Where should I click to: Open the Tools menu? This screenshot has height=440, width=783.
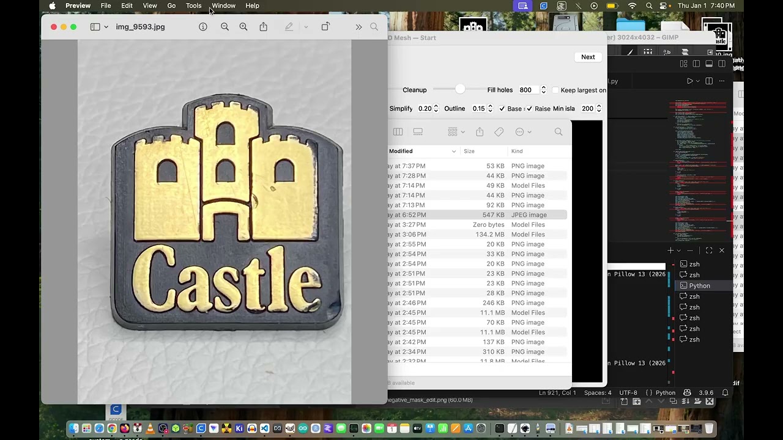(x=193, y=6)
